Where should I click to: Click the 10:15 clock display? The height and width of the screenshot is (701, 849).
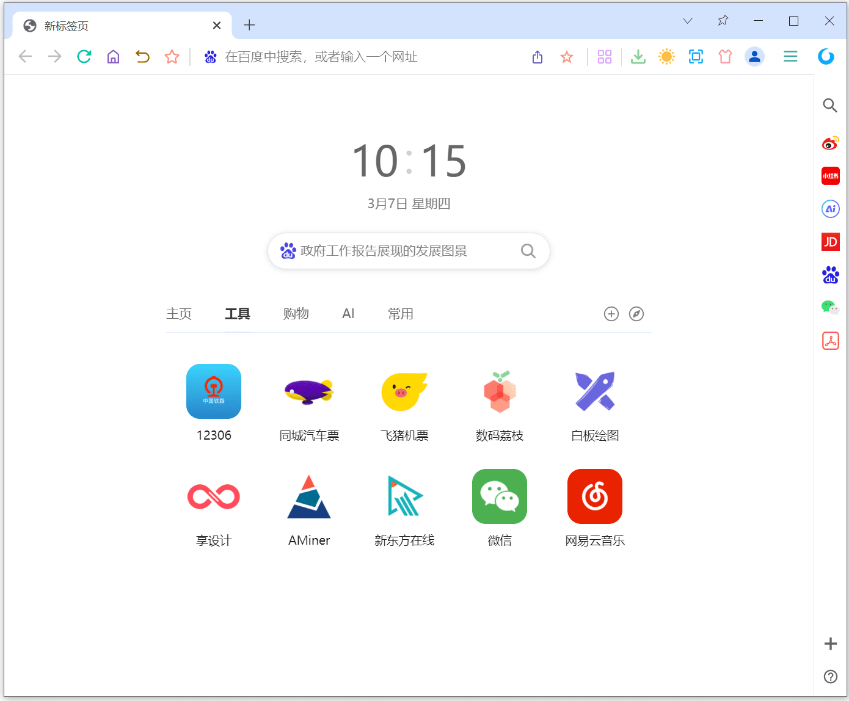coord(409,161)
